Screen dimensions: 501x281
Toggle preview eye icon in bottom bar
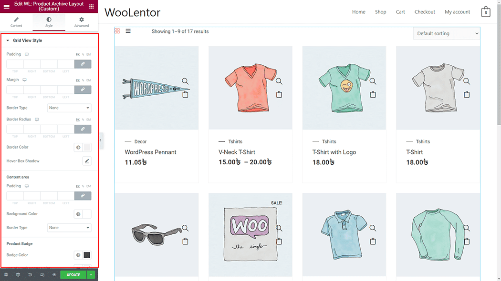pos(54,275)
